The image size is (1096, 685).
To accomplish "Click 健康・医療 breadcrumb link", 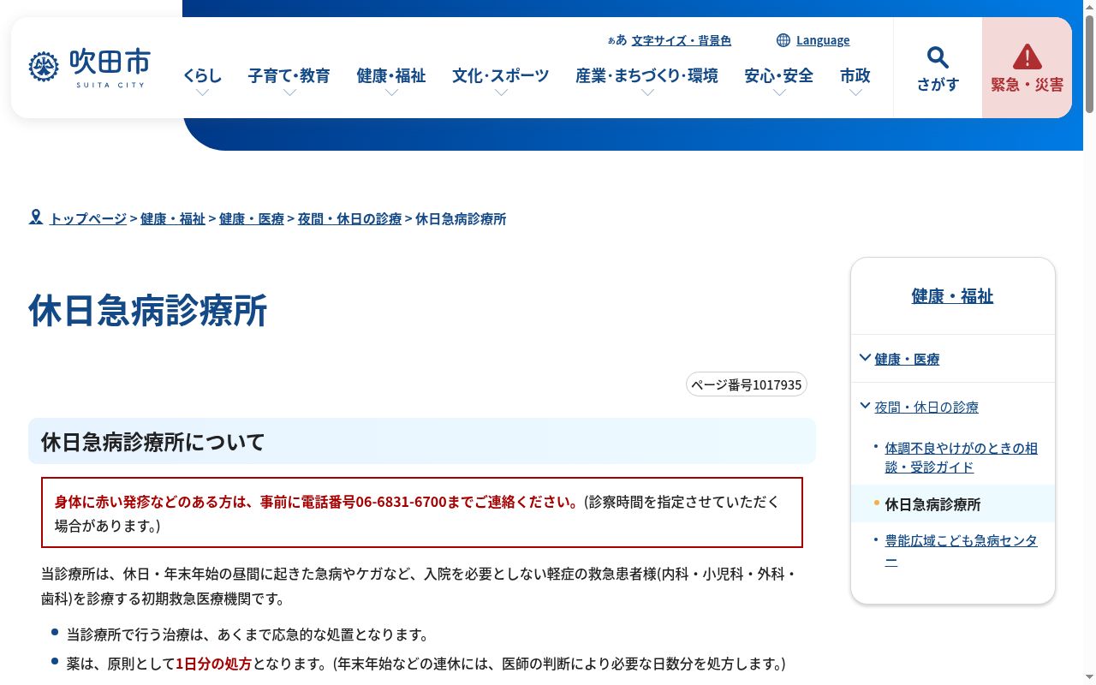I will tap(252, 218).
